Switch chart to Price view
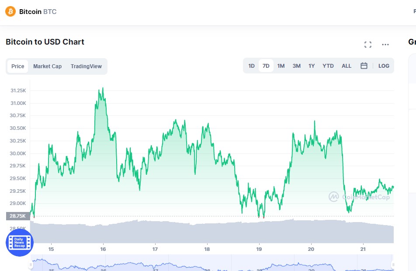Viewport: 416px width, 271px height. click(x=18, y=66)
